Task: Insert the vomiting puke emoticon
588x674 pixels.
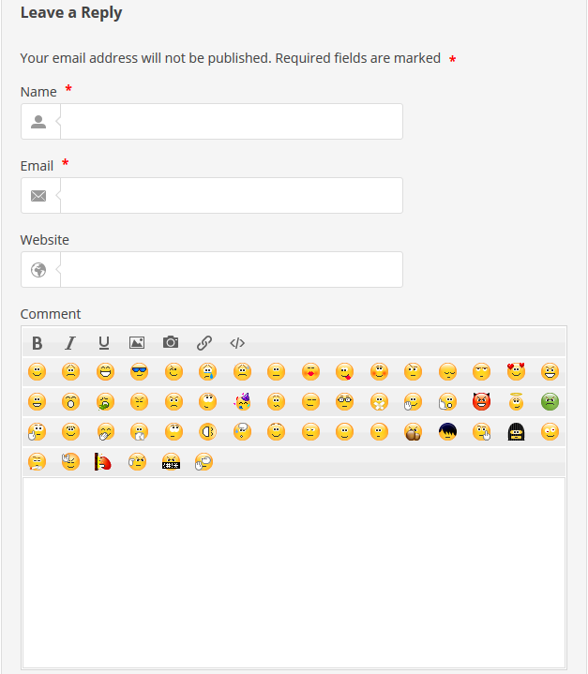Action: pos(105,401)
